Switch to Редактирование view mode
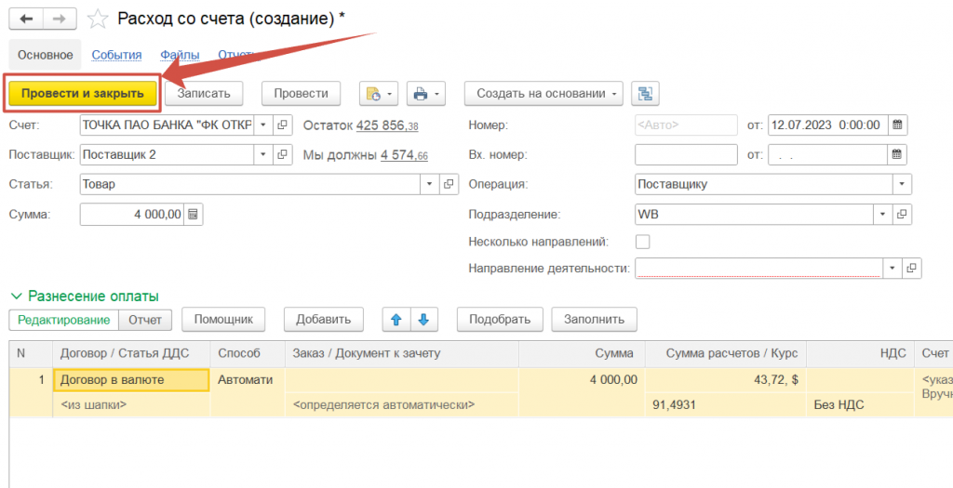Image resolution: width=953 pixels, height=488 pixels. (64, 320)
